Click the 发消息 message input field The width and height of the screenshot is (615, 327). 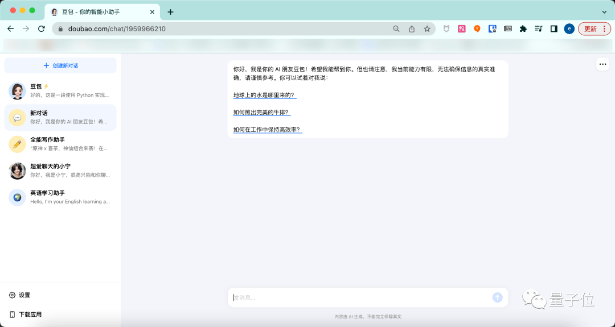click(x=362, y=297)
